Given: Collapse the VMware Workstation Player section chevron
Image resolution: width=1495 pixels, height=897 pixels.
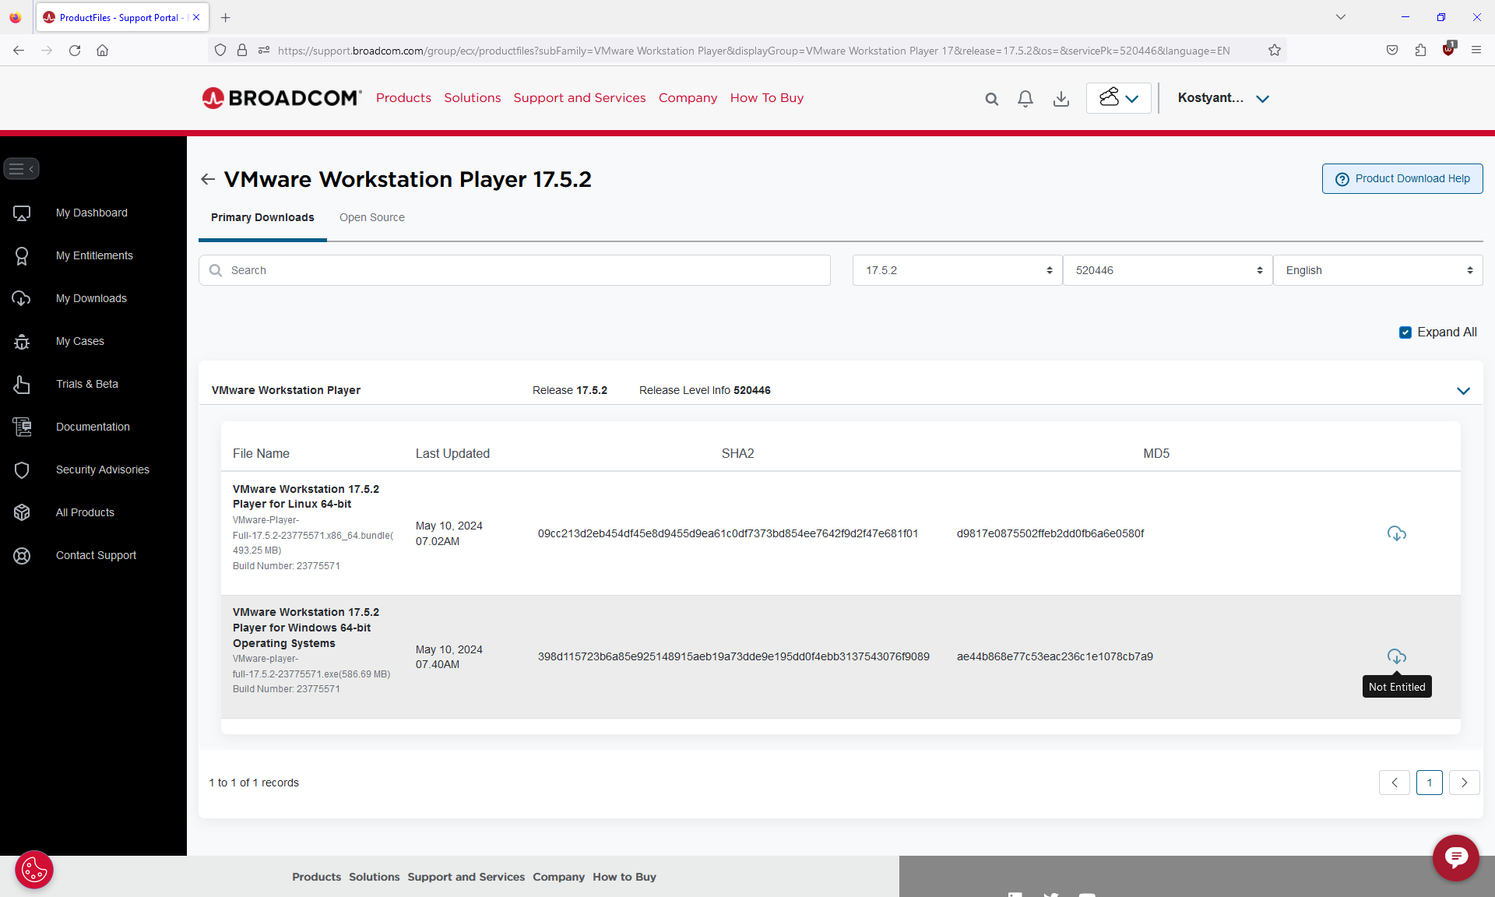Looking at the screenshot, I should pyautogui.click(x=1463, y=391).
